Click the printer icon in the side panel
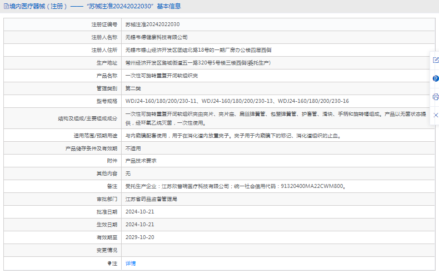Screen dimensions: 439x273 click(x=436, y=97)
